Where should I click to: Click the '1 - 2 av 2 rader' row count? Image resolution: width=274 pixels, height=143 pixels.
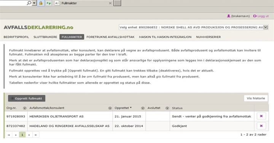pos(253,134)
